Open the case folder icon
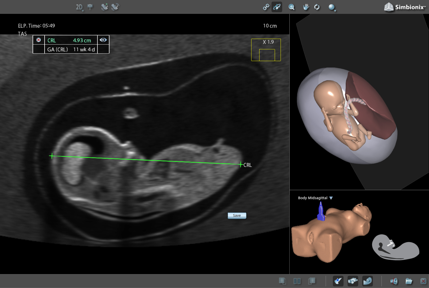The height and width of the screenshot is (288, 429). [409, 281]
